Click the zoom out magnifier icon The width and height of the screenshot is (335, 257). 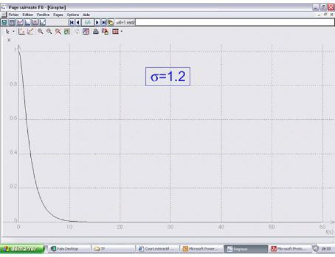pyautogui.click(x=49, y=31)
